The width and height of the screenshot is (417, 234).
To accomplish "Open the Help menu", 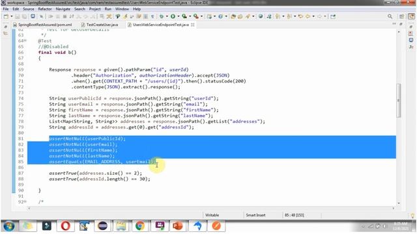I will 137,9.
